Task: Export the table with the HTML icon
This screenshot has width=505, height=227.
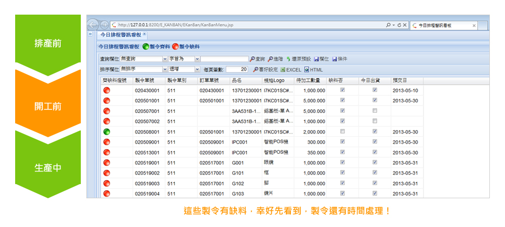Action: tap(307, 70)
